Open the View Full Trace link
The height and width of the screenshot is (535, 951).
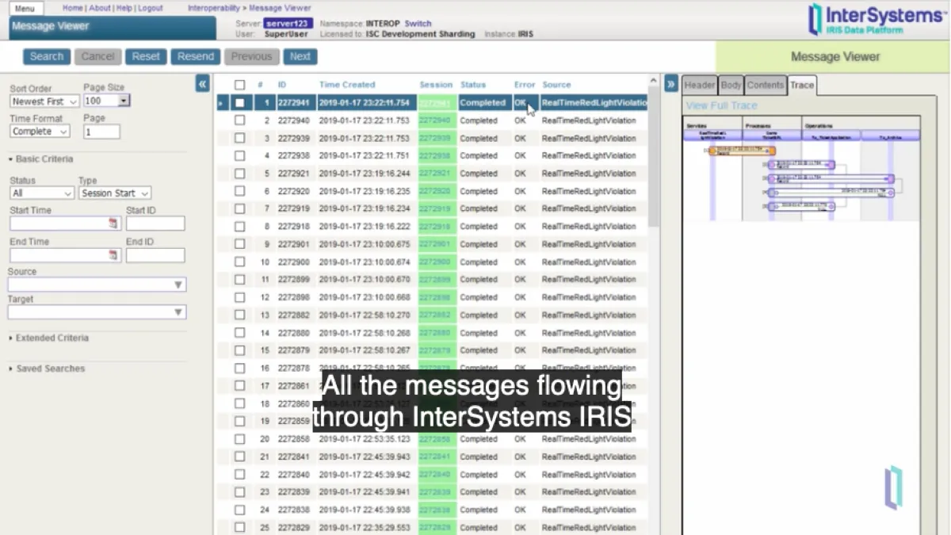(721, 105)
